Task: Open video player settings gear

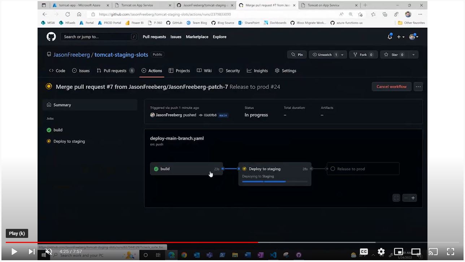Action: pyautogui.click(x=381, y=252)
